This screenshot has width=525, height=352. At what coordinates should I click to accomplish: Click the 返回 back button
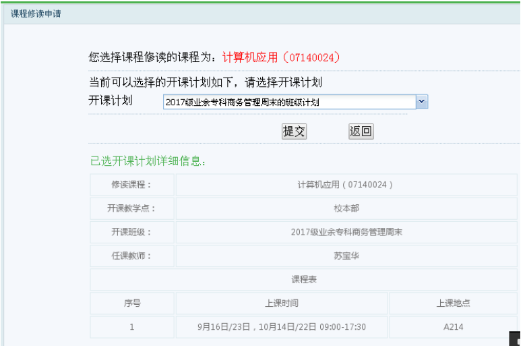[361, 131]
